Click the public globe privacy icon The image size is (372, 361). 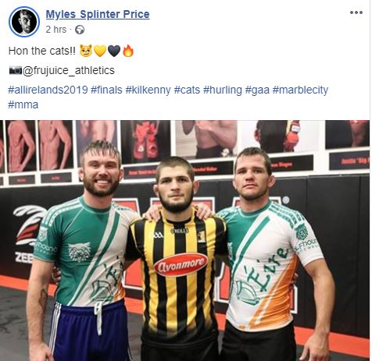pos(80,30)
